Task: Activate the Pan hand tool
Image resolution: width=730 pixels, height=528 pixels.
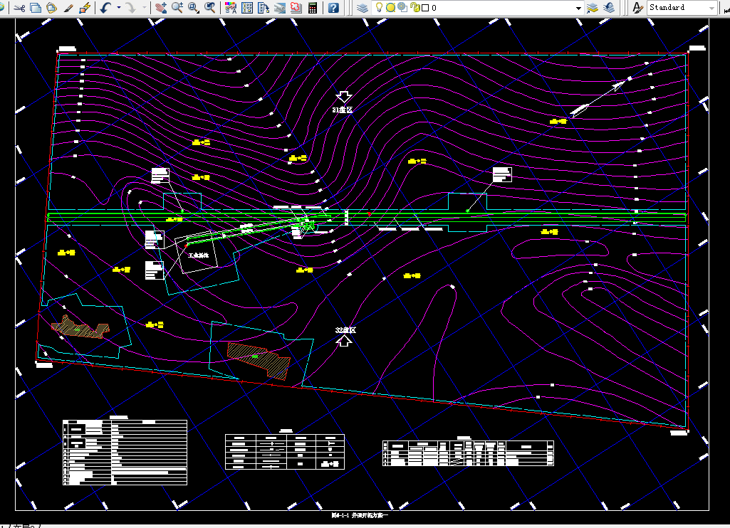Action: [161, 8]
